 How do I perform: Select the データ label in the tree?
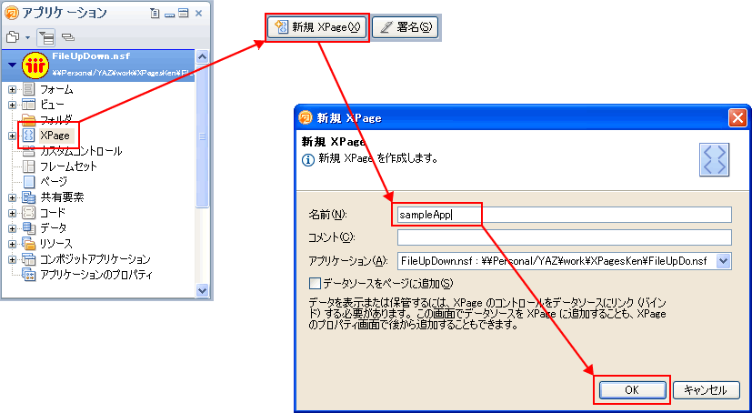click(x=54, y=227)
